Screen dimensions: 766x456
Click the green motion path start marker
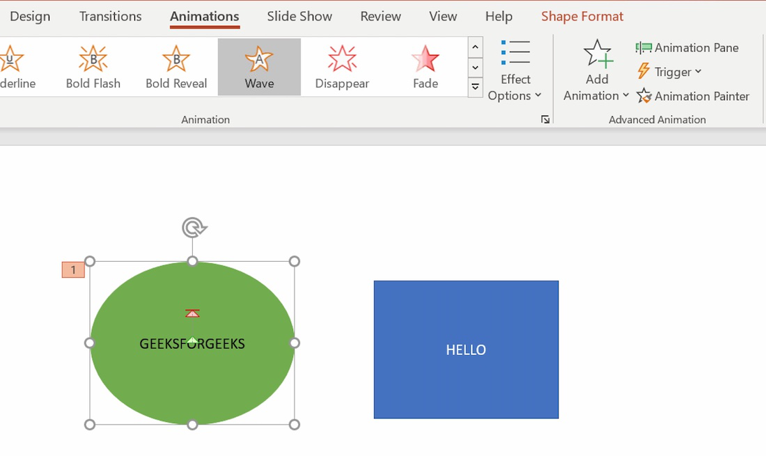192,340
